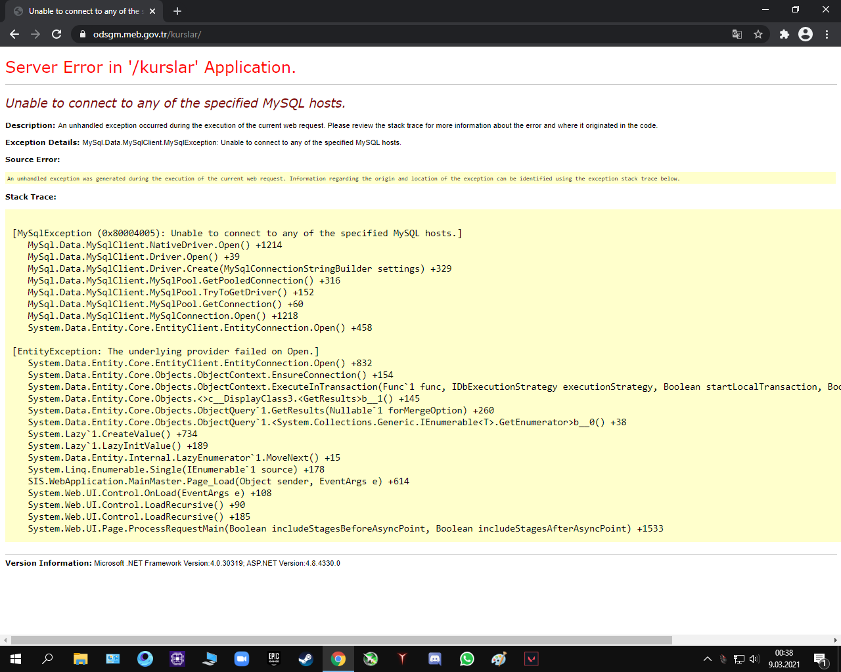Launch Valorant from the taskbar
The width and height of the screenshot is (841, 672).
click(532, 659)
